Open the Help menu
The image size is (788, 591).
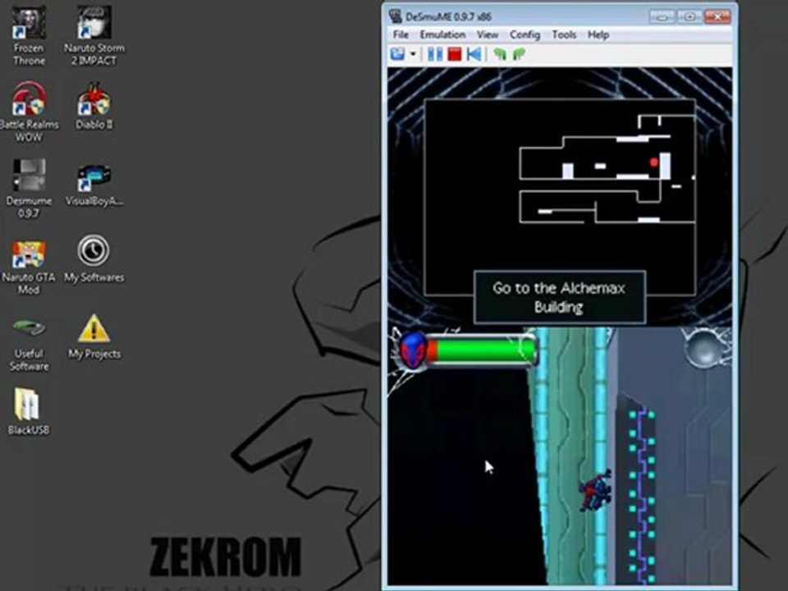pyautogui.click(x=598, y=34)
